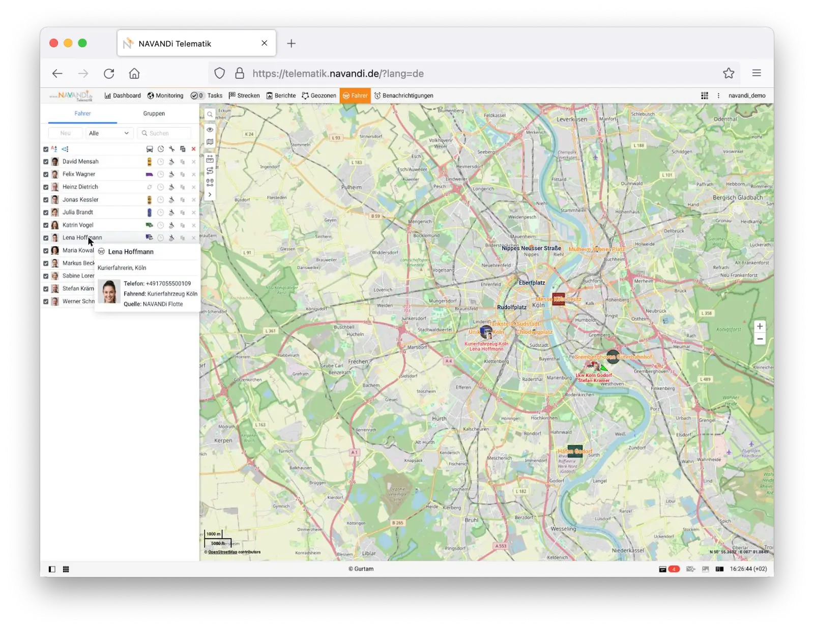The width and height of the screenshot is (814, 630).
Task: Click the tree structure icon in list header
Action: point(65,149)
